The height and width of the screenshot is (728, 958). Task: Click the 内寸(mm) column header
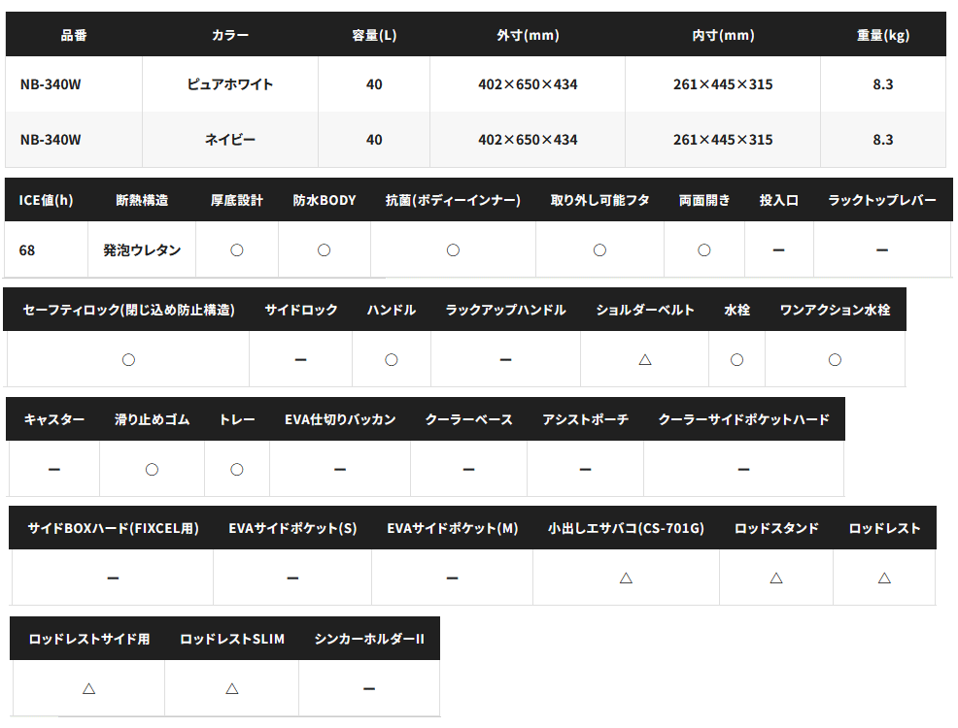pyautogui.click(x=723, y=35)
